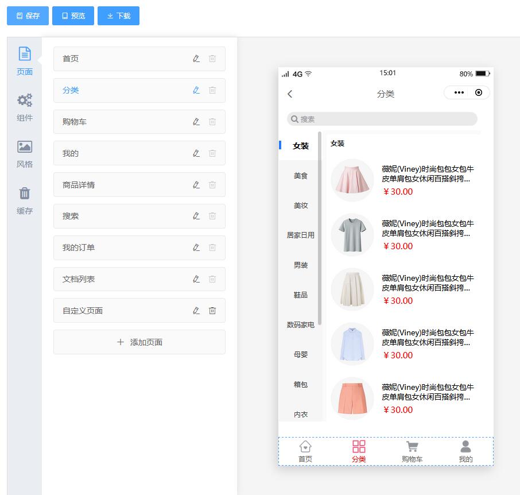Viewport: 520px width, 495px height.
Task: Click the blue shirt product thumbnail
Action: (352, 344)
